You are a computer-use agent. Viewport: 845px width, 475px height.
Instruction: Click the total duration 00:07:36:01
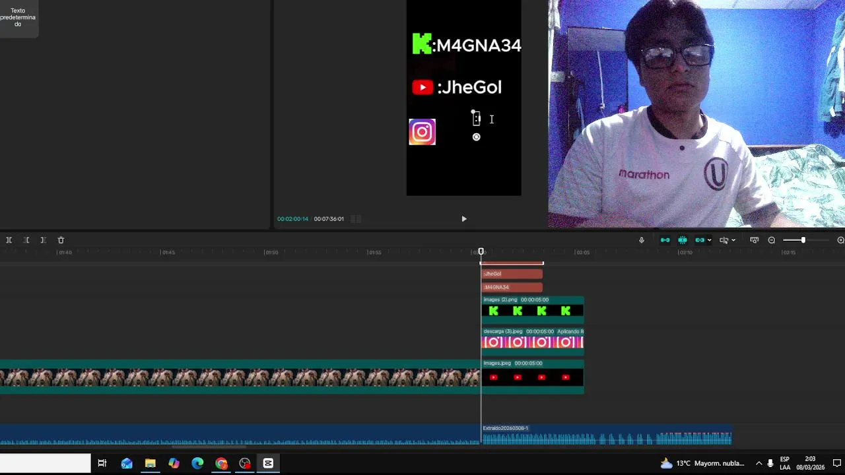pos(329,219)
